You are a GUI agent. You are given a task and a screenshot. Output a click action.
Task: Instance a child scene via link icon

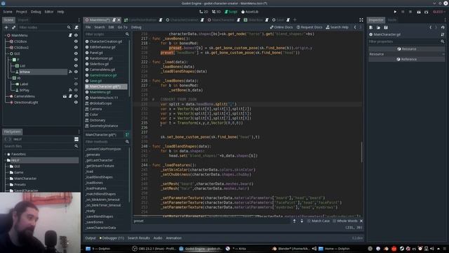[x=13, y=27]
